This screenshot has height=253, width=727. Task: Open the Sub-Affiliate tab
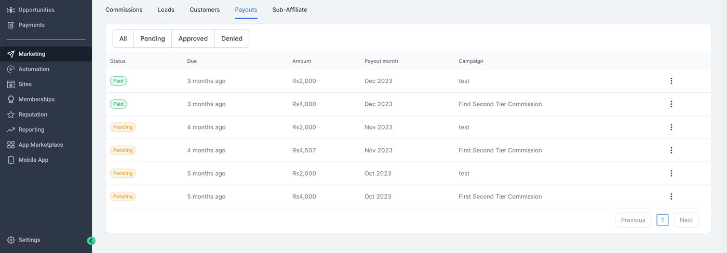pyautogui.click(x=290, y=10)
